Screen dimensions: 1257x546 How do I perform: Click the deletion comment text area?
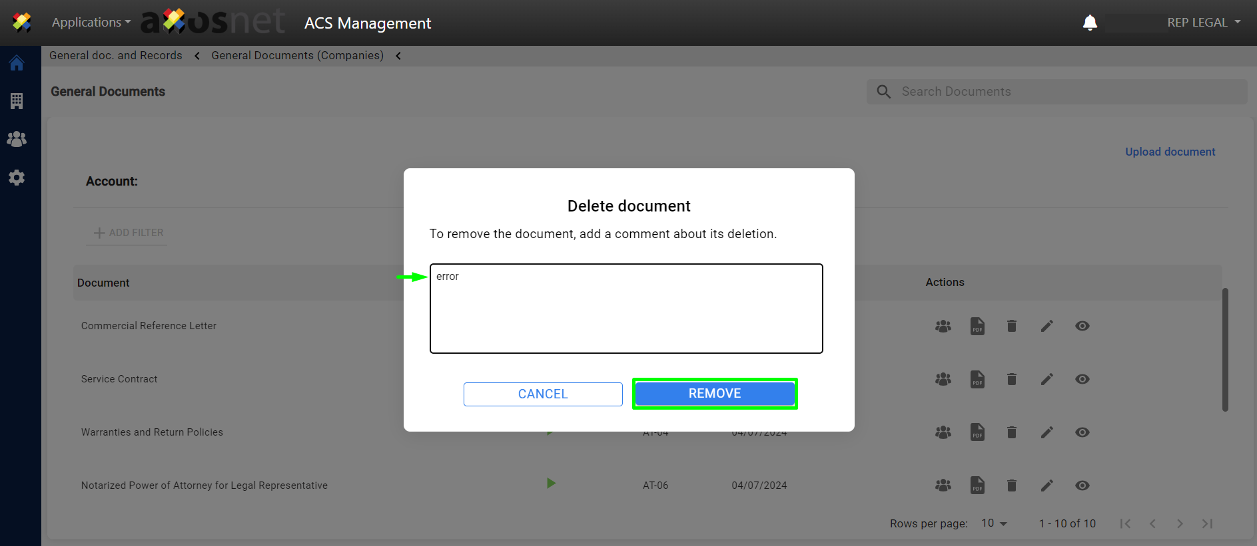point(626,309)
